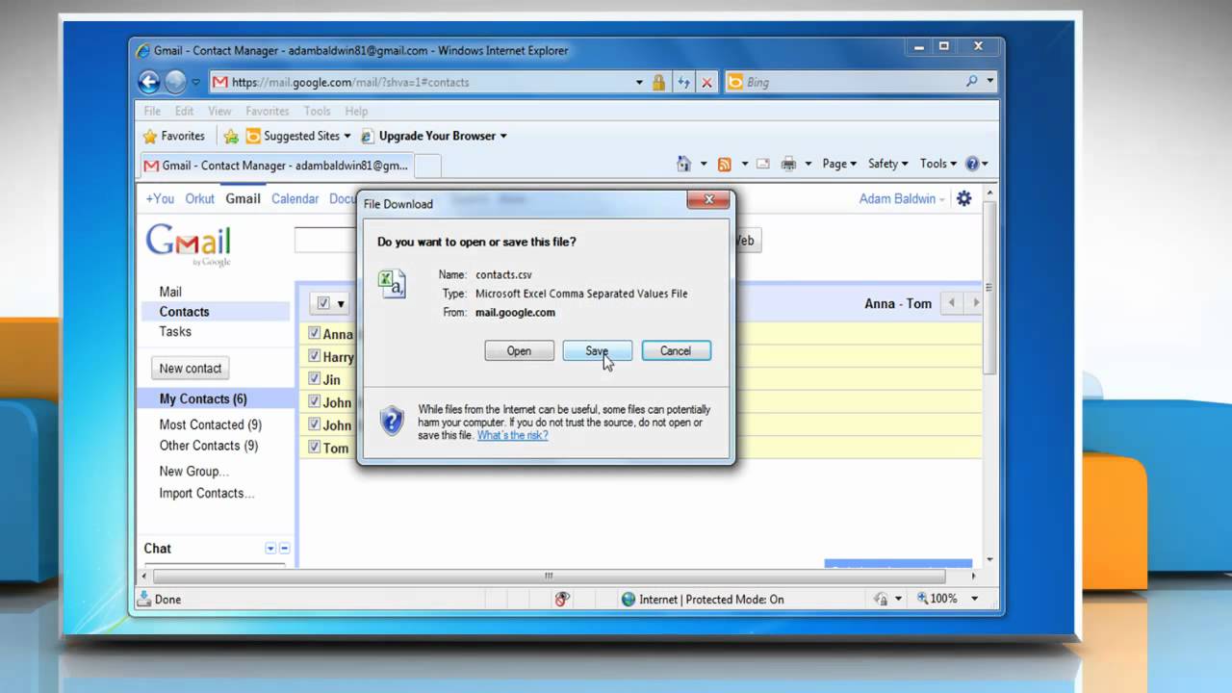Click the security lock icon in address bar

click(658, 83)
